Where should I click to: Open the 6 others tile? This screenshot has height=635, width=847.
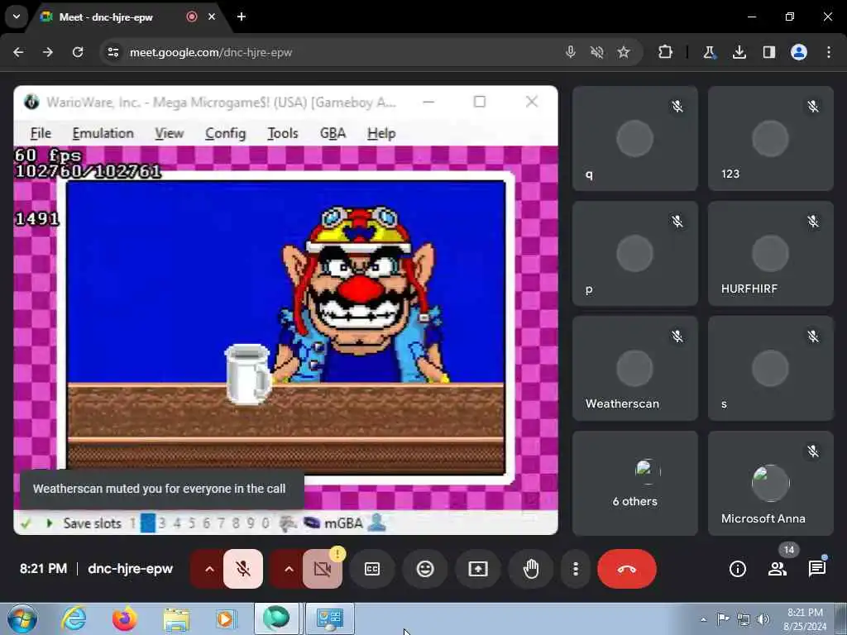pos(634,483)
